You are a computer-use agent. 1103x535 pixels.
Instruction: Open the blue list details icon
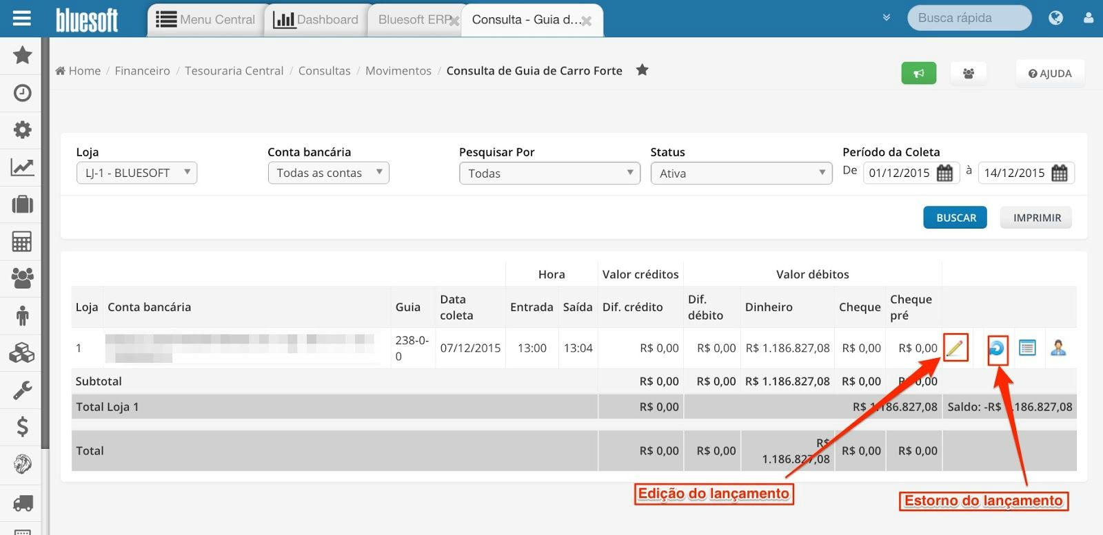(x=1027, y=348)
